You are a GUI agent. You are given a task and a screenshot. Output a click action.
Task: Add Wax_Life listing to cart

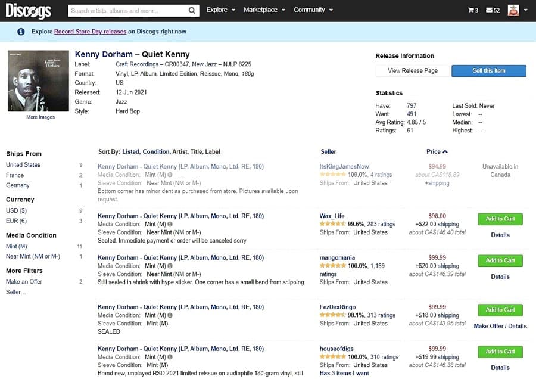[500, 219]
